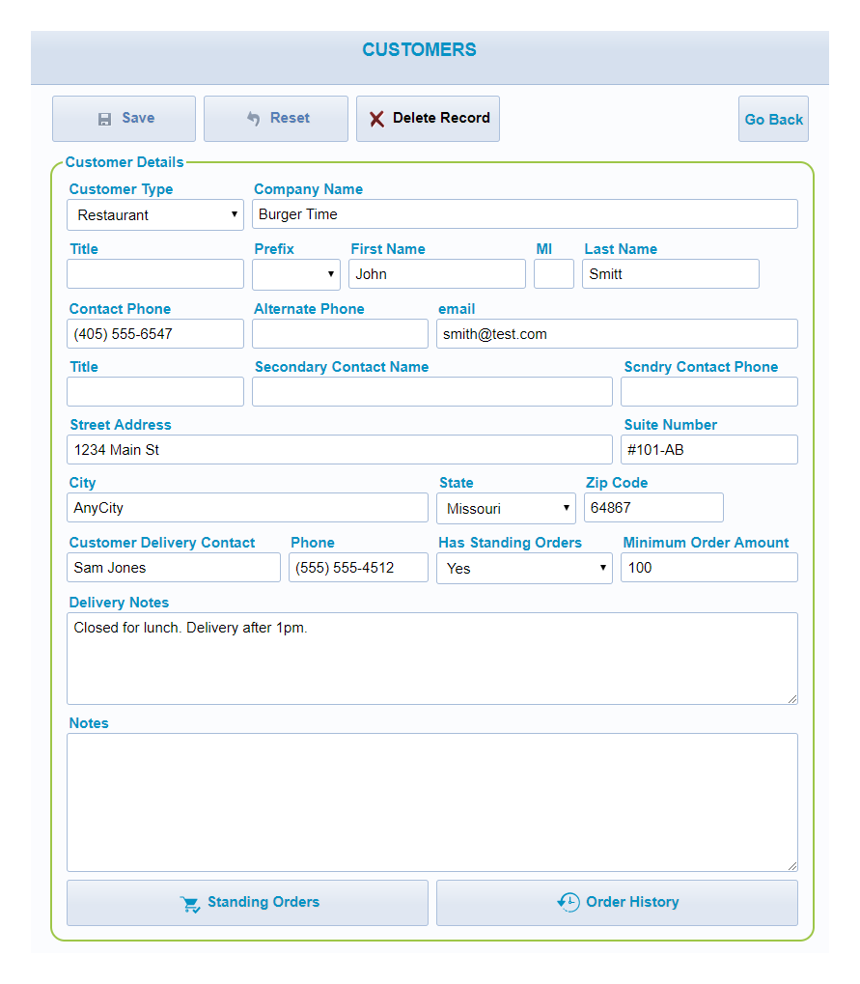Click the Delivery Notes text area
860x984 pixels.
pyautogui.click(x=432, y=659)
